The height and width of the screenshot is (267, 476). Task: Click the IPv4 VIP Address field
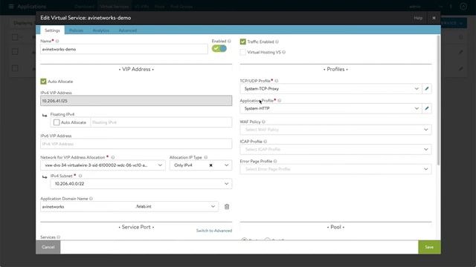pyautogui.click(x=136, y=101)
